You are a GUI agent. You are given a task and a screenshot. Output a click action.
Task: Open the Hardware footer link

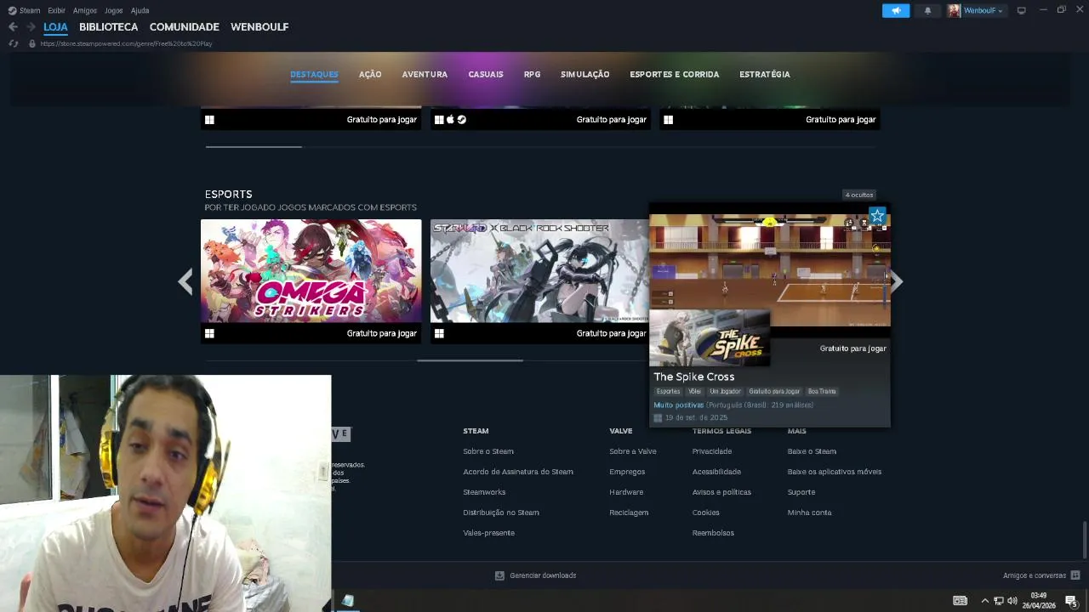(x=626, y=492)
